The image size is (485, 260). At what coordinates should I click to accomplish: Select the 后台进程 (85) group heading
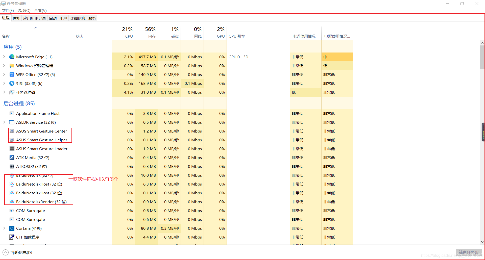pyautogui.click(x=19, y=104)
